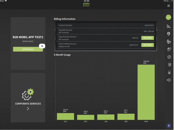The image size is (174, 130).
Task: Click the Total Overdue Amount label
Action: pos(67,37)
